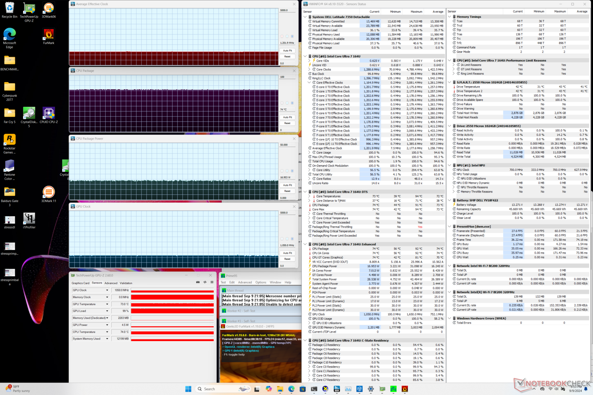Switch to GPU-Z Advanced tab
593x395 pixels.
pyautogui.click(x=111, y=283)
